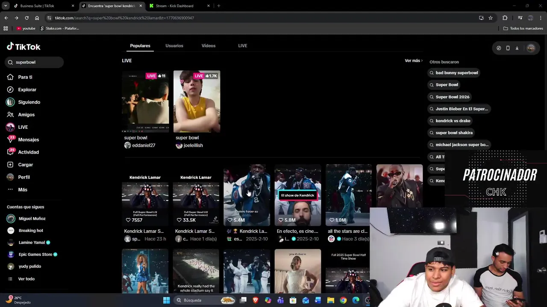Open Todos los marcadores folder
This screenshot has width=547, height=307.
tap(523, 29)
